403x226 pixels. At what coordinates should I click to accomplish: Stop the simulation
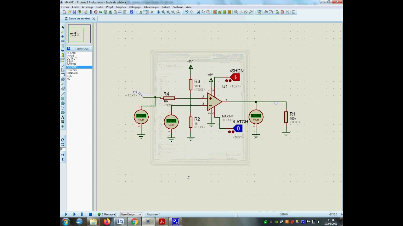[x=90, y=214]
